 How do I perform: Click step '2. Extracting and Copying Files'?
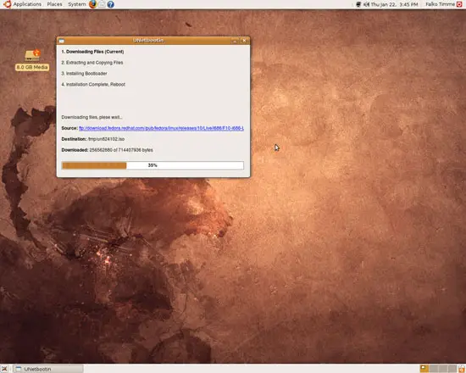[92, 63]
